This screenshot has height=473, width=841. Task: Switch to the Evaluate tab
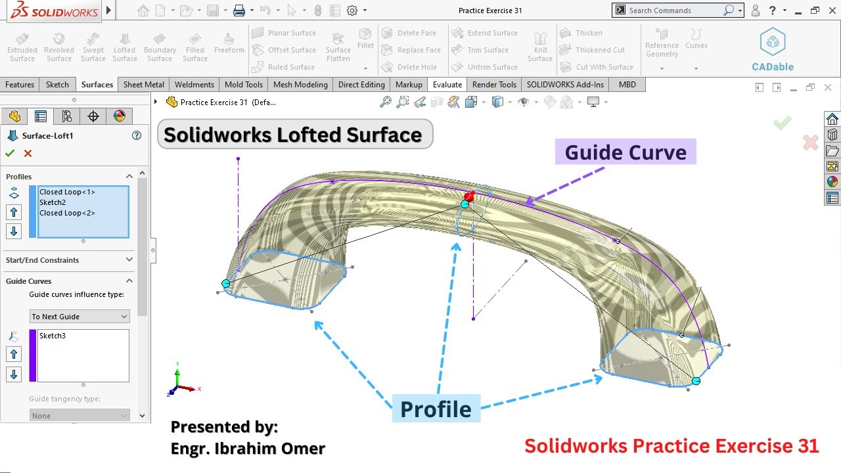click(x=447, y=85)
